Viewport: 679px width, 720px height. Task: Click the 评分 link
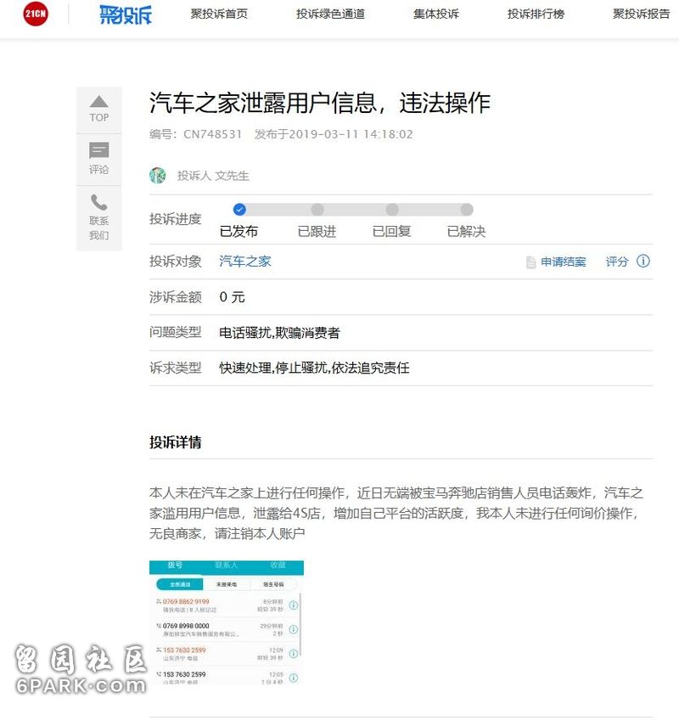616,262
